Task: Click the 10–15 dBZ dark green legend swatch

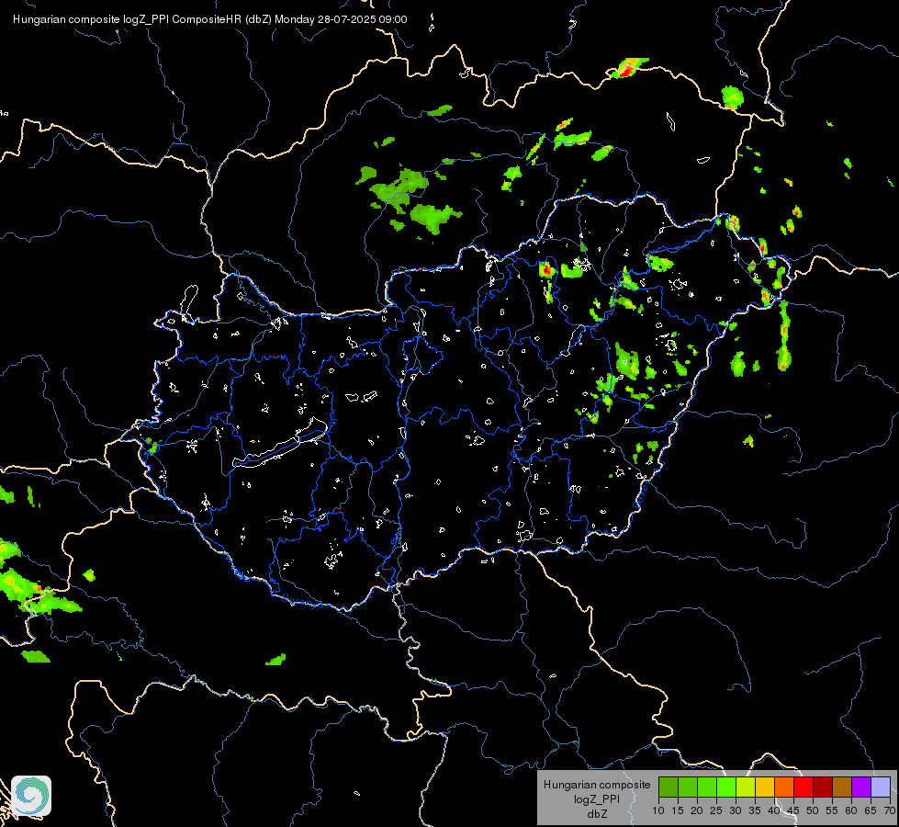Action: pyautogui.click(x=668, y=787)
